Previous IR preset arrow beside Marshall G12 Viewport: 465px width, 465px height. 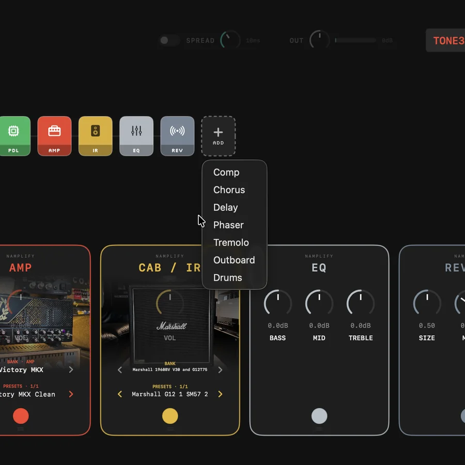point(120,394)
